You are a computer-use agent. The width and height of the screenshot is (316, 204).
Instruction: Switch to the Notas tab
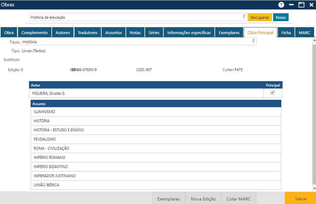135,32
